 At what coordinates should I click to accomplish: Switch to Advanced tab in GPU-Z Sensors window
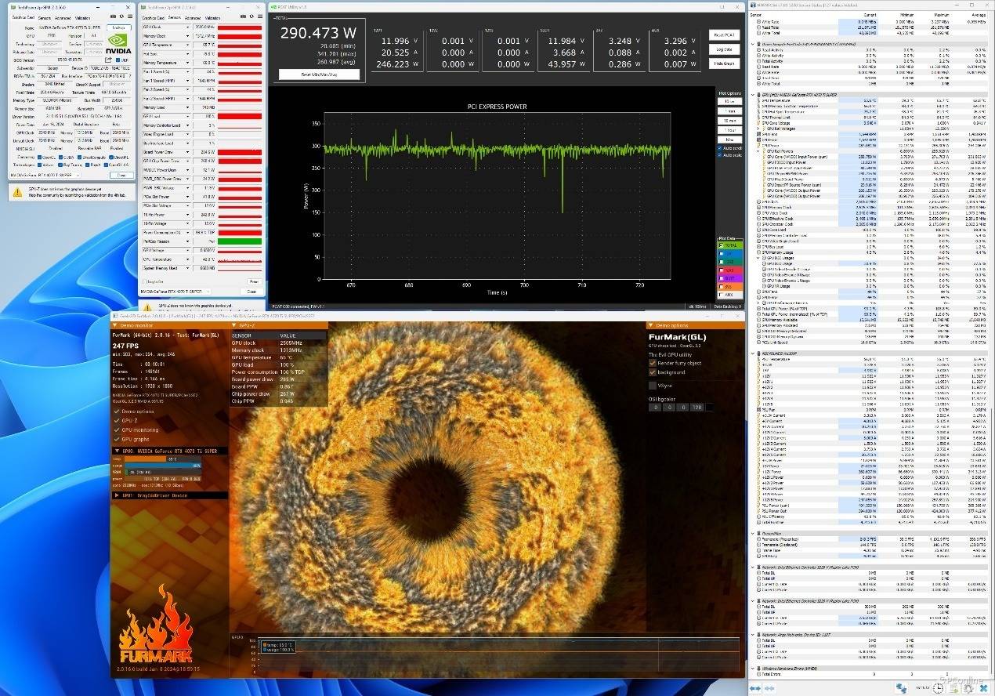tap(194, 16)
